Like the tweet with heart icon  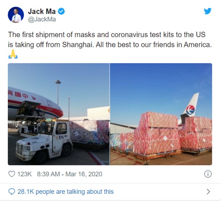(x=12, y=174)
